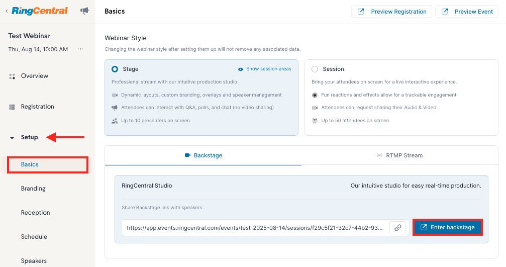This screenshot has width=506, height=267.
Task: Click external-link icon on Preview Event
Action: pyautogui.click(x=445, y=12)
